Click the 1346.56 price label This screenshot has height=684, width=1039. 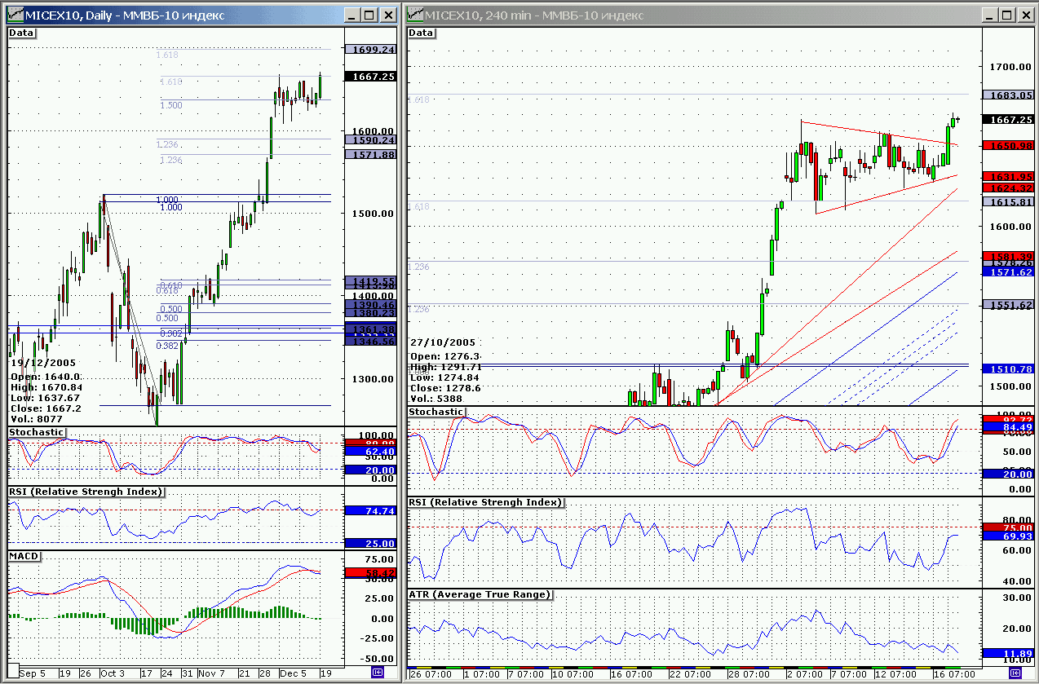[x=371, y=342]
